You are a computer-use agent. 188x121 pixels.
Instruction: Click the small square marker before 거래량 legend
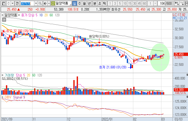point(3,75)
